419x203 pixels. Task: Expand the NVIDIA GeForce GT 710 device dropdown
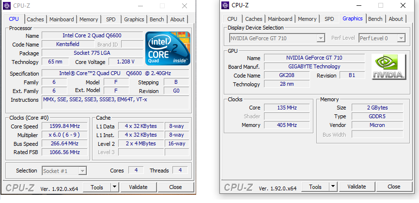point(321,38)
